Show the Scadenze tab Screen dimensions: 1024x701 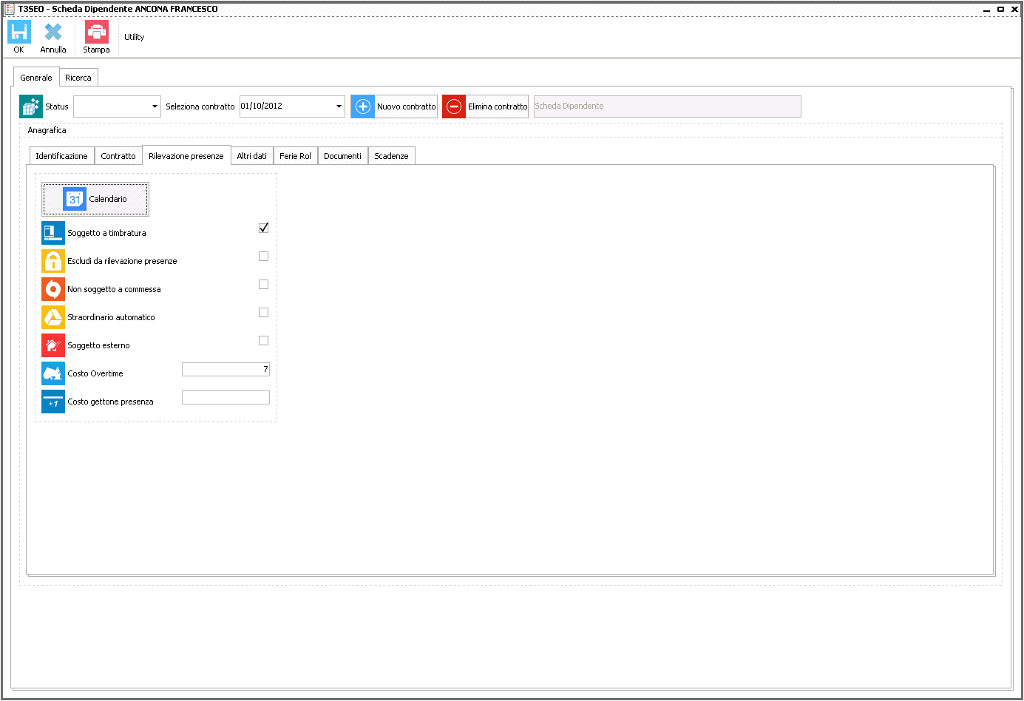392,156
